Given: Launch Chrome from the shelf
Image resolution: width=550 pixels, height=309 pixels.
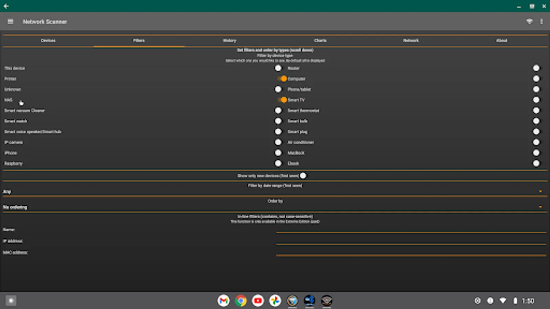Looking at the screenshot, I should (241, 301).
